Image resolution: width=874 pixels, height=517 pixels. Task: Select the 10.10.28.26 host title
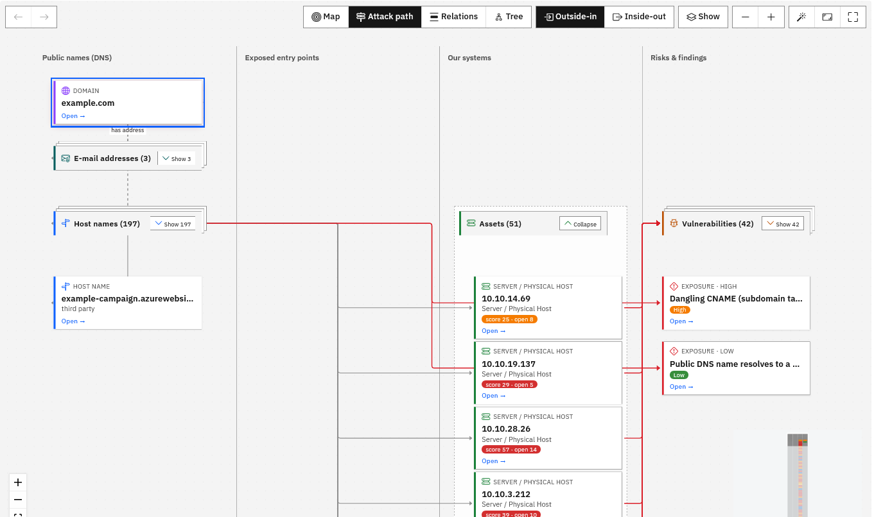tap(506, 429)
